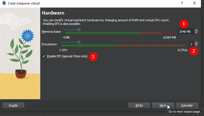
Task: Decrease base memory with the down arrow
Action: (x=196, y=33)
